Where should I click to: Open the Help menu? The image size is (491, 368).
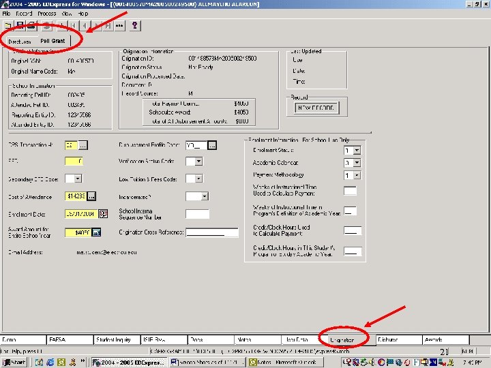click(x=83, y=14)
